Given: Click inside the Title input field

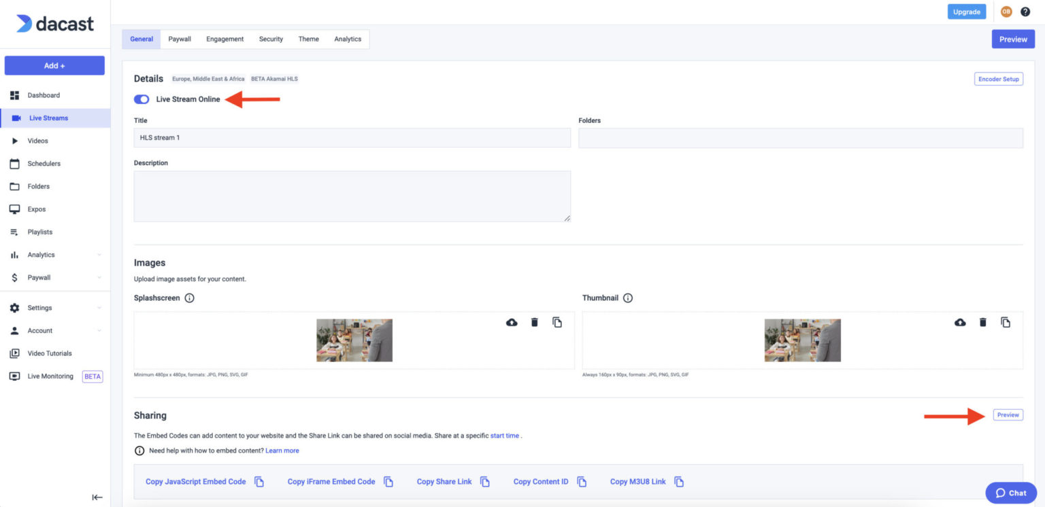Looking at the screenshot, I should coord(351,137).
